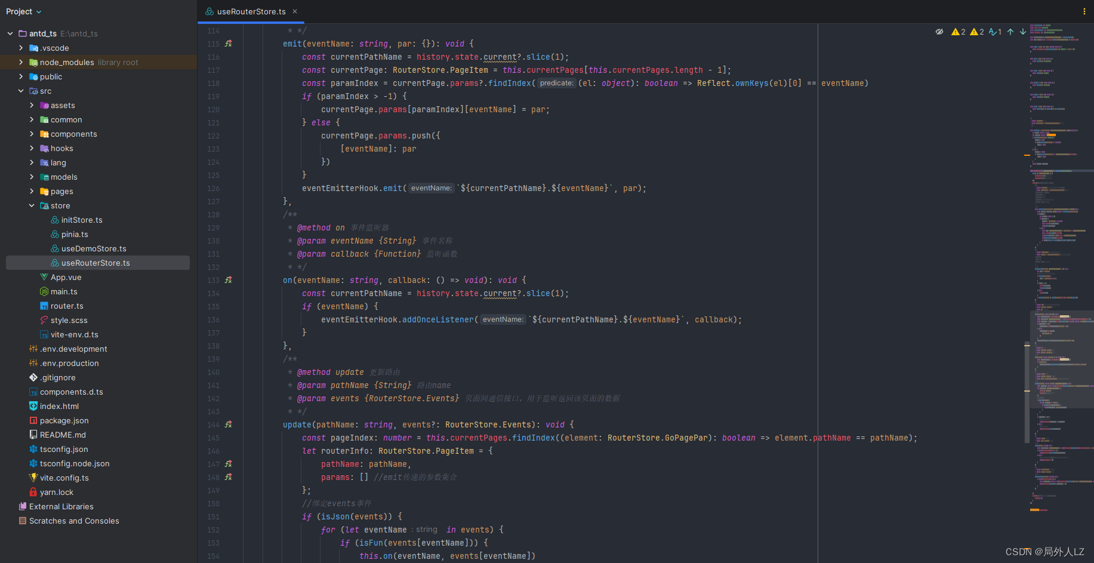Click implements gutter icon on line 115
The height and width of the screenshot is (563, 1094).
tap(229, 44)
